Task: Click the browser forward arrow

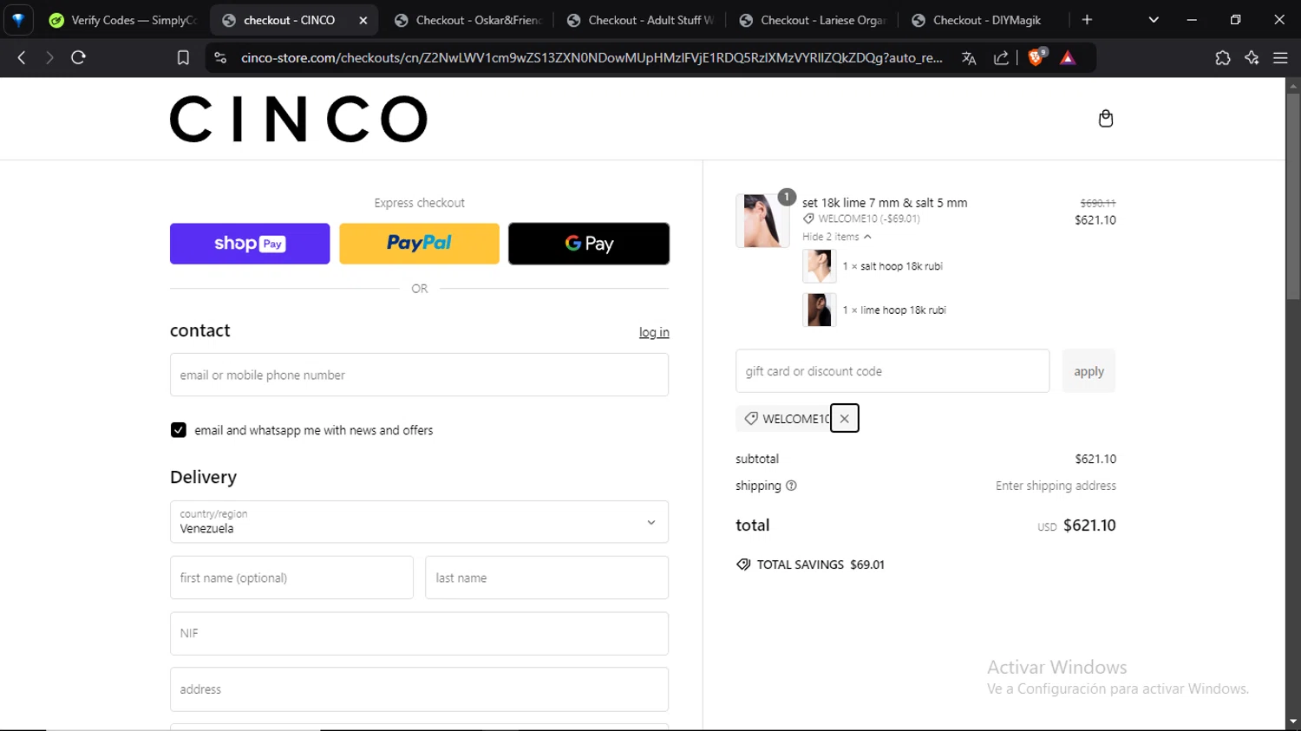Action: click(x=49, y=57)
